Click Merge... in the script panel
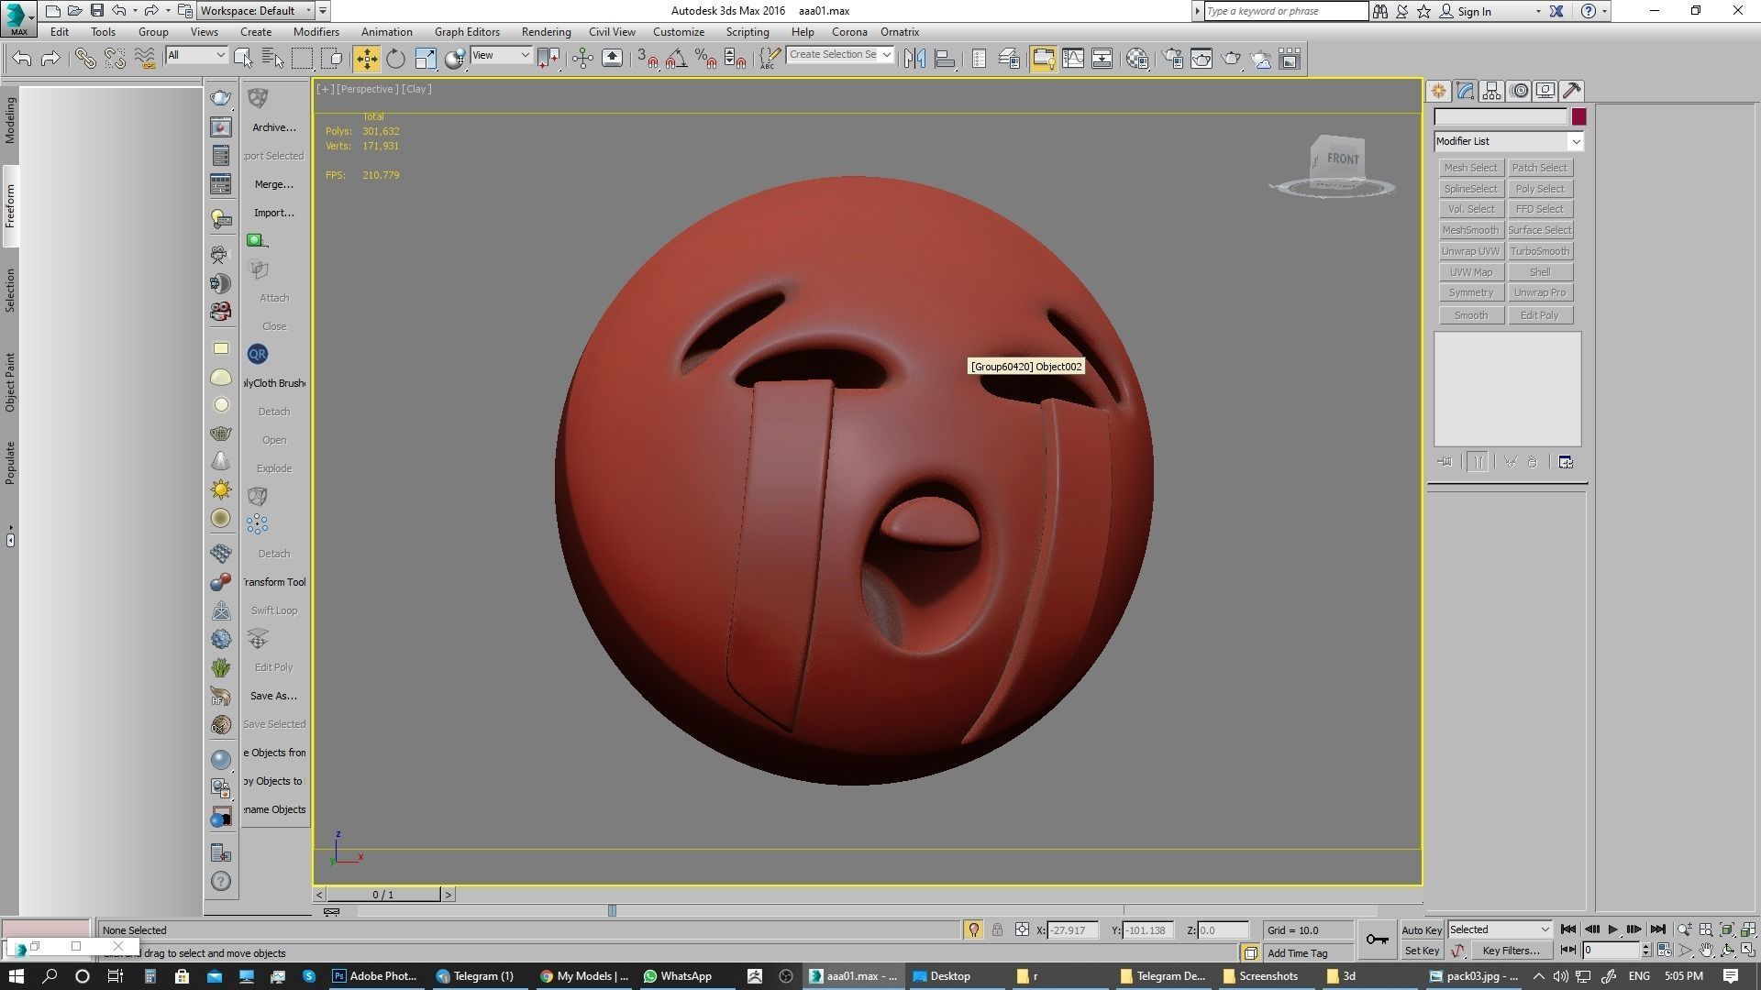This screenshot has width=1761, height=990. [x=274, y=184]
